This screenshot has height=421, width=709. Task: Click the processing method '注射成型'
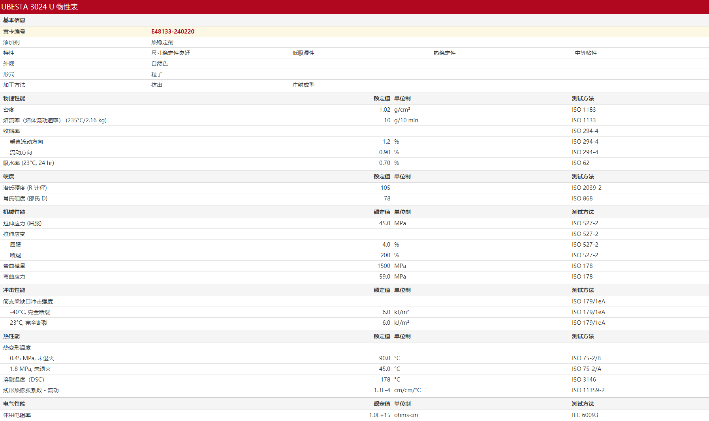point(303,85)
